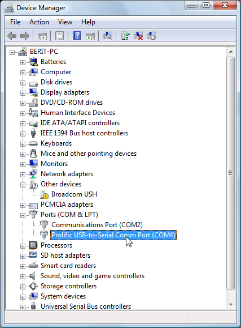The height and width of the screenshot is (328, 241).
Task: Click the Properties toolbar icon
Action: [59, 36]
